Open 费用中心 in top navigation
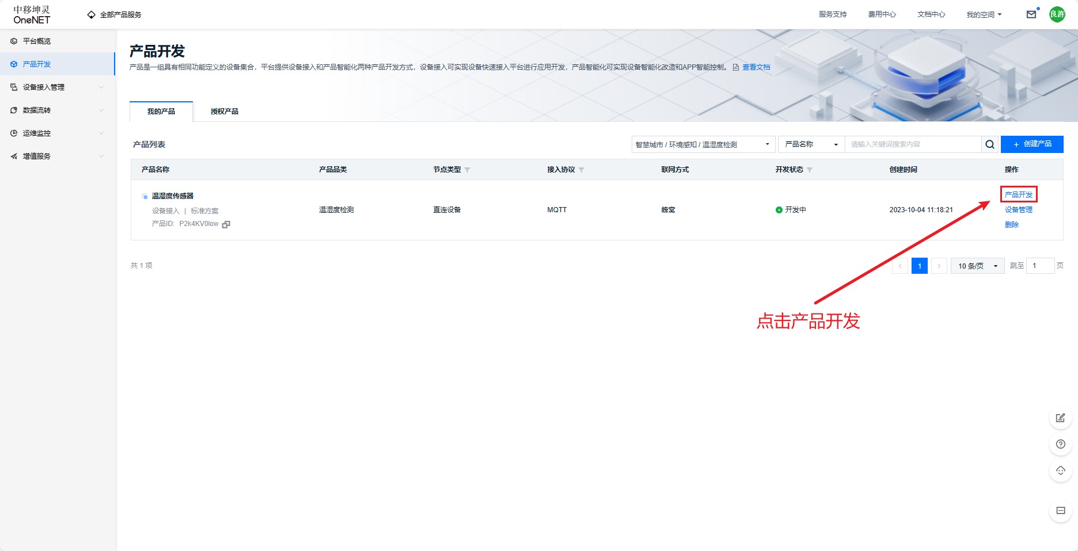The image size is (1078, 551). [882, 14]
